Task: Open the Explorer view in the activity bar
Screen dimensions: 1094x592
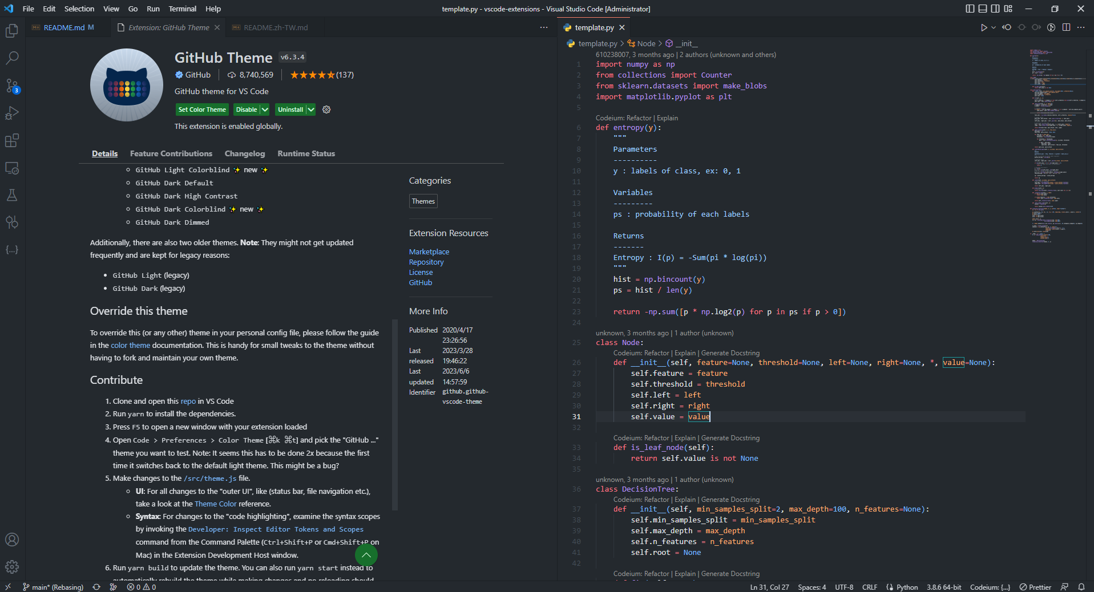Action: (x=12, y=31)
